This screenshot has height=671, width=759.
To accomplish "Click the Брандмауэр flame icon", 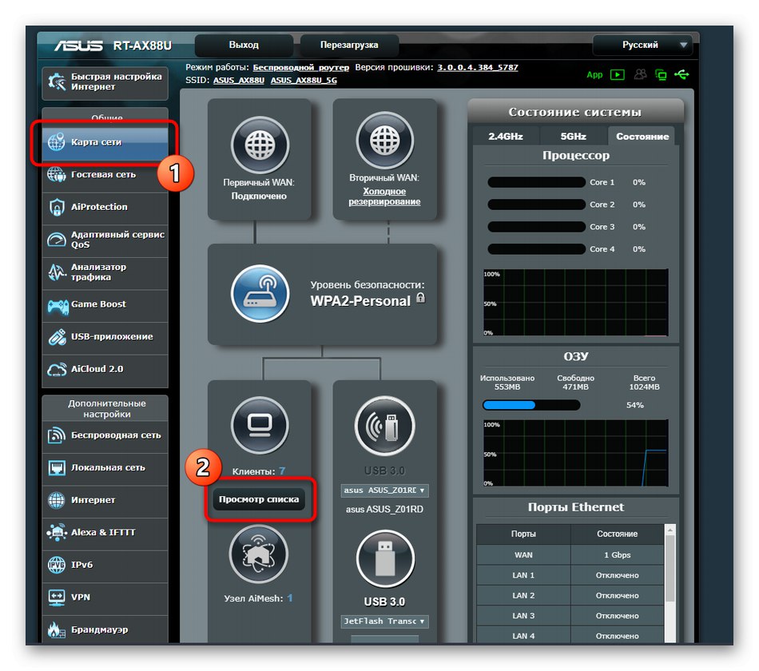I will click(57, 629).
